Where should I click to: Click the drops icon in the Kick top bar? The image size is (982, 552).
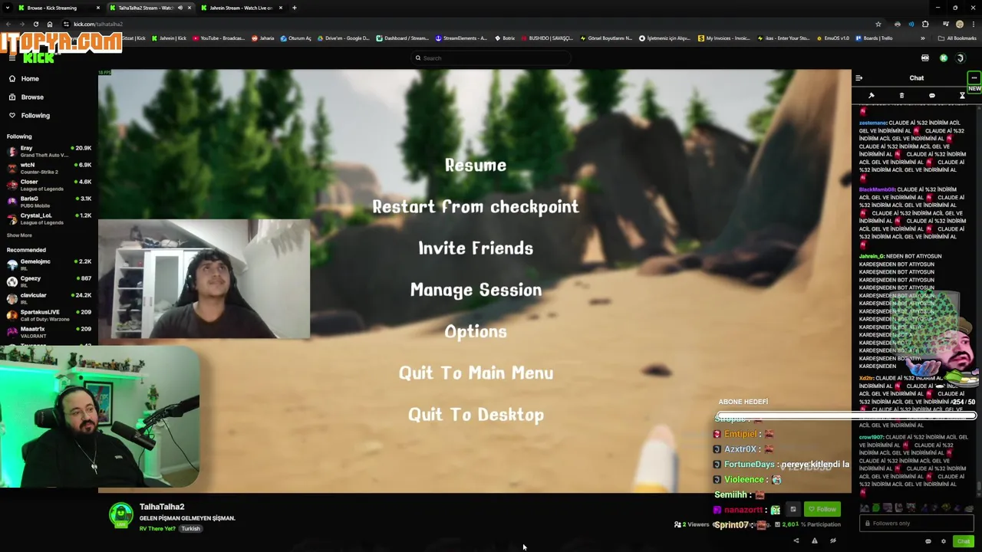[x=925, y=58]
